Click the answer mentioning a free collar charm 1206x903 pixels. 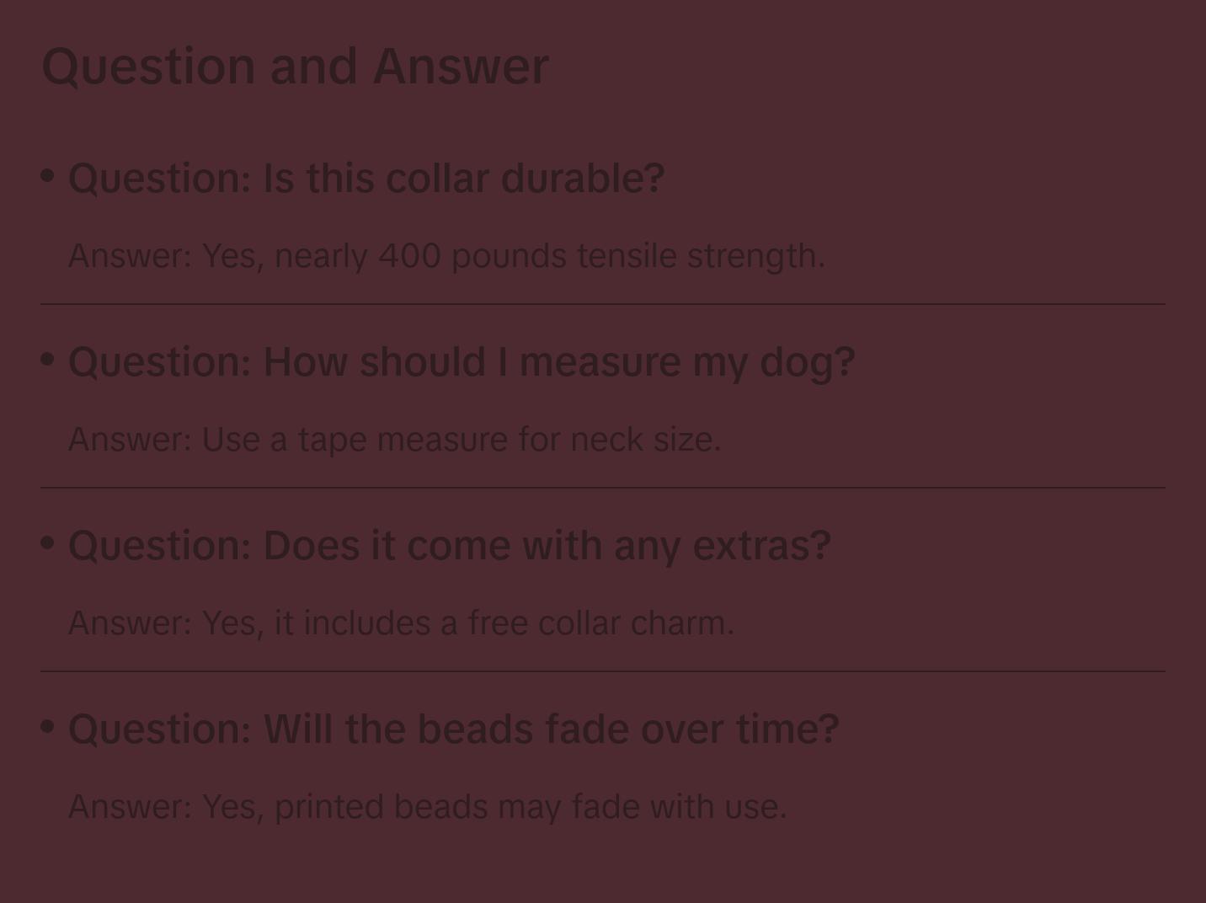[401, 623]
